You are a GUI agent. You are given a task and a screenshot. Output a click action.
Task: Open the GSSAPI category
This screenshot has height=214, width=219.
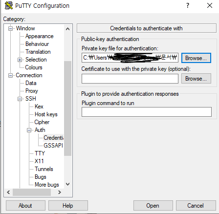pos(53,146)
